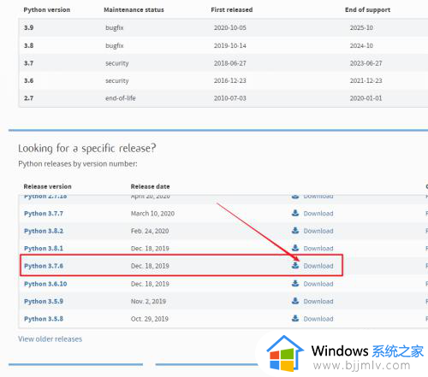This screenshot has width=428, height=377.
Task: Open the Python 3.8.2 release page
Action: 44,231
